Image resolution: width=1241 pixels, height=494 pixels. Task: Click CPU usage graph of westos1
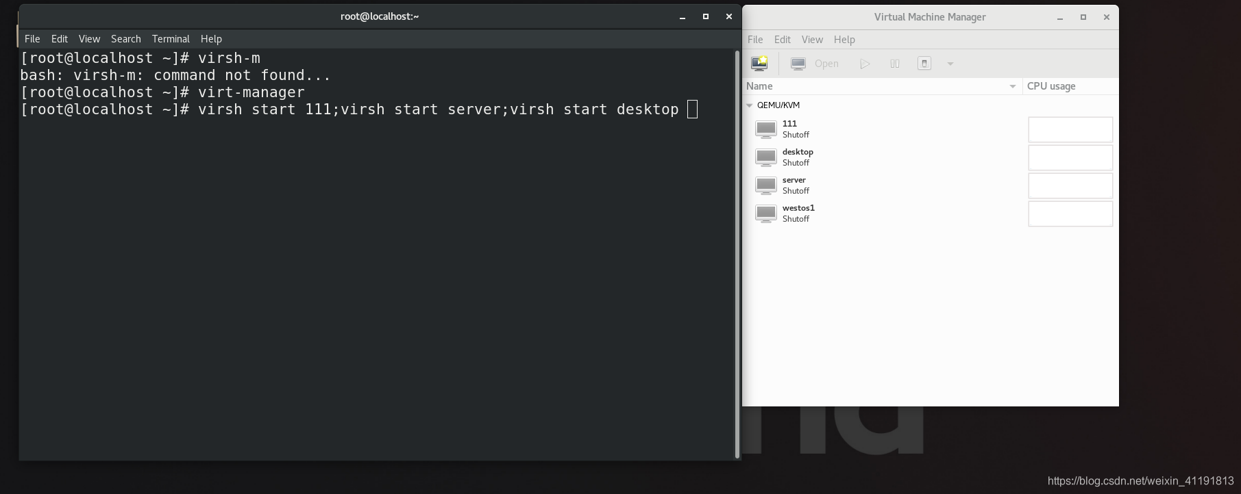1070,213
